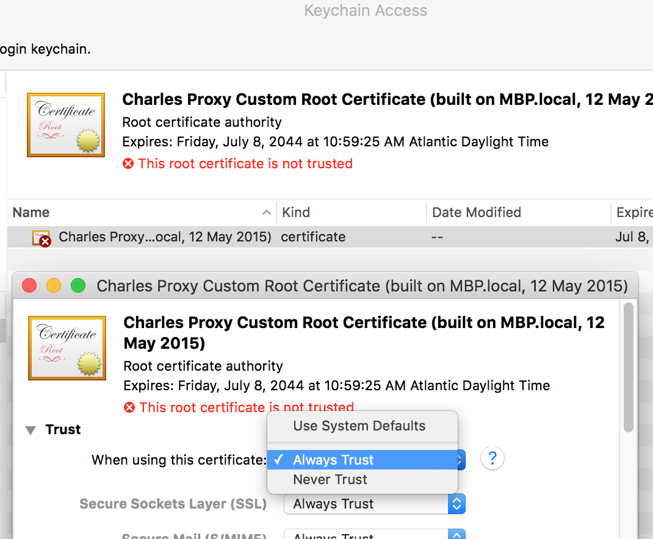653x539 pixels.
Task: Select Never Trust in the popup menu
Action: (x=363, y=479)
